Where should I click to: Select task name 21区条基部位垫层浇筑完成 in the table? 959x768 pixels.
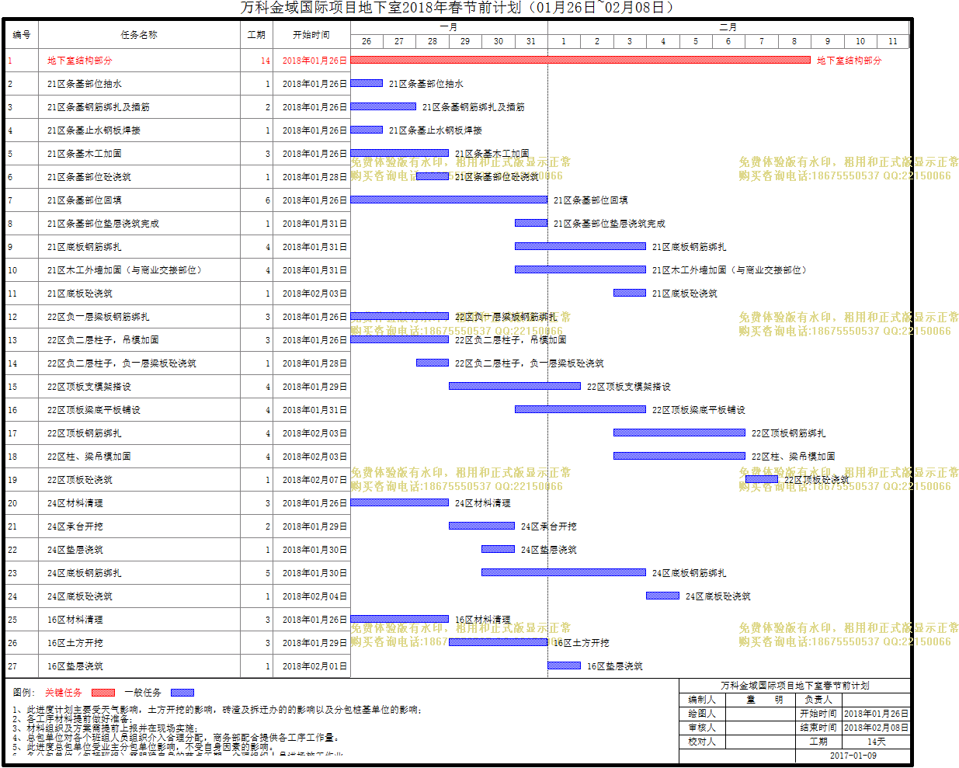[103, 224]
